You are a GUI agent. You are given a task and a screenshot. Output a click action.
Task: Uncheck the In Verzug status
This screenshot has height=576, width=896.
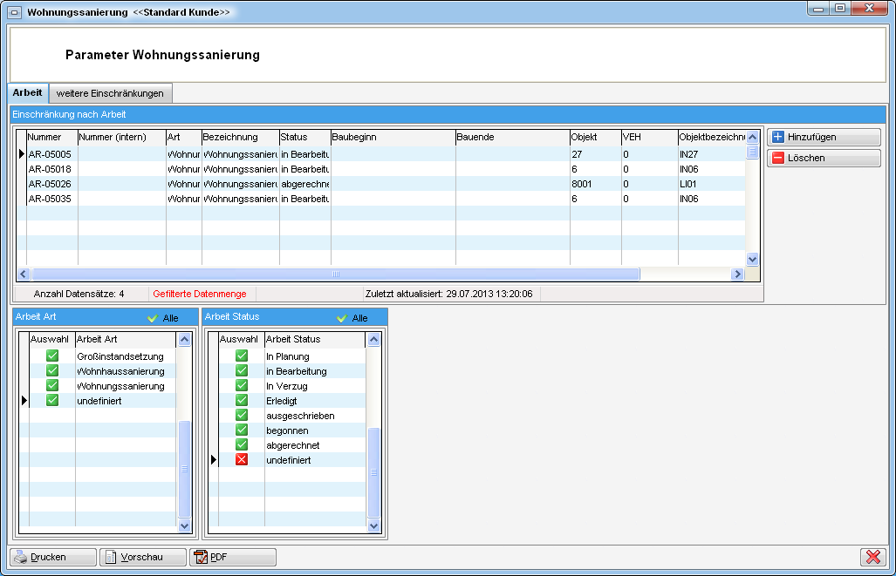coord(242,386)
